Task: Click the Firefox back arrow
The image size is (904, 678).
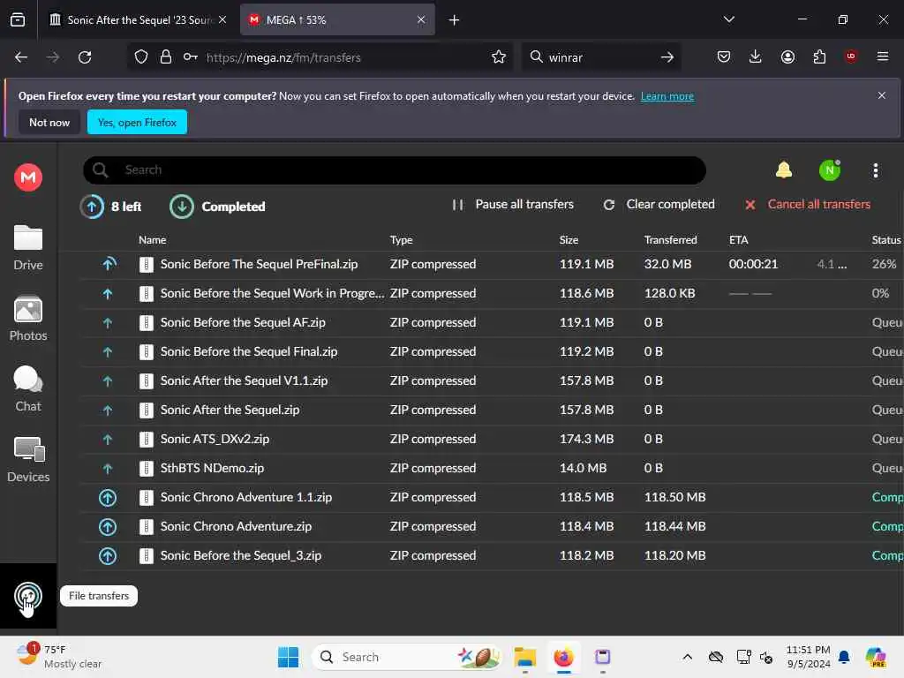Action: 21,57
